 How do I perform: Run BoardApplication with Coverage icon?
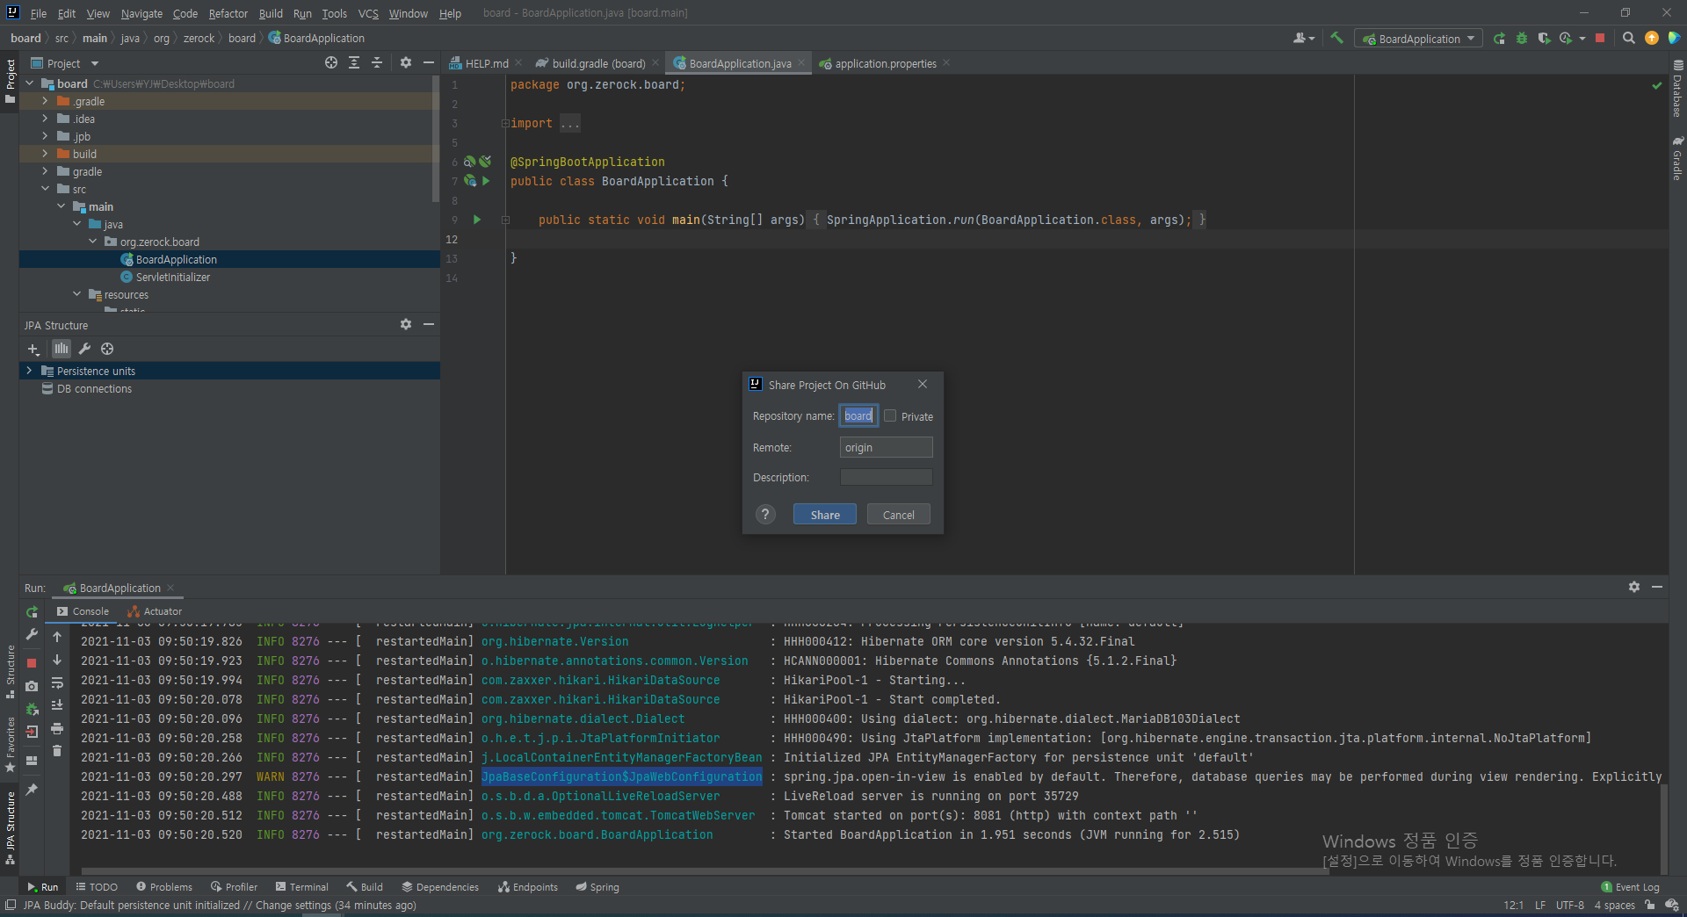coord(1544,38)
